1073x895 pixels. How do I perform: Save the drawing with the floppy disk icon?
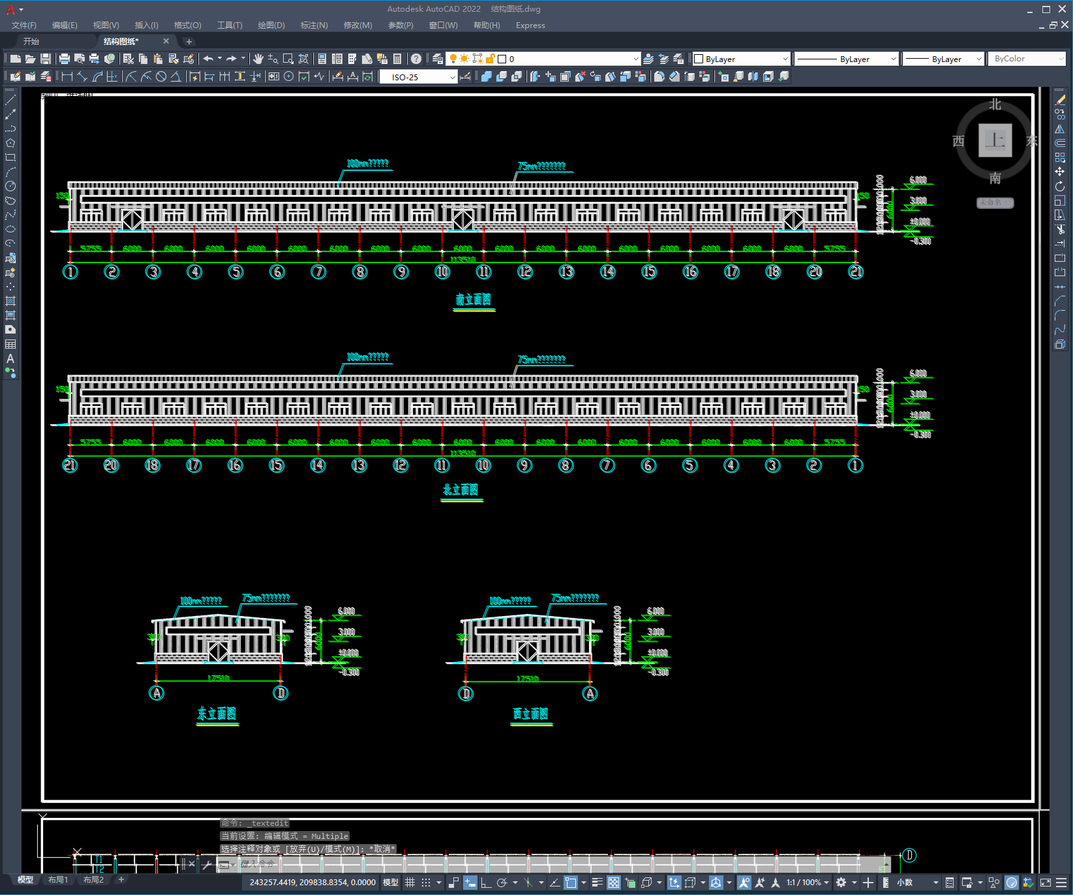coord(46,59)
